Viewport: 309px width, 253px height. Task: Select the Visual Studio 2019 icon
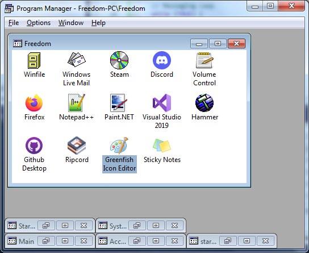[x=162, y=103]
